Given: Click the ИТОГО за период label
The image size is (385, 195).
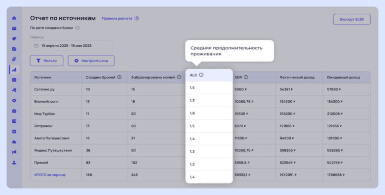Looking at the screenshot, I should pyautogui.click(x=50, y=175).
